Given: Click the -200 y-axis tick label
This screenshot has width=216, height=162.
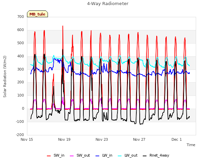Looking at the screenshot, I should (20, 135).
